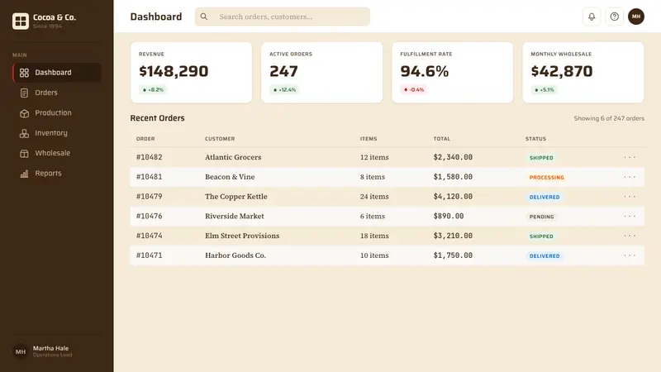Click the $890.00 total
Viewport: 661px width, 372px height.
click(x=449, y=216)
